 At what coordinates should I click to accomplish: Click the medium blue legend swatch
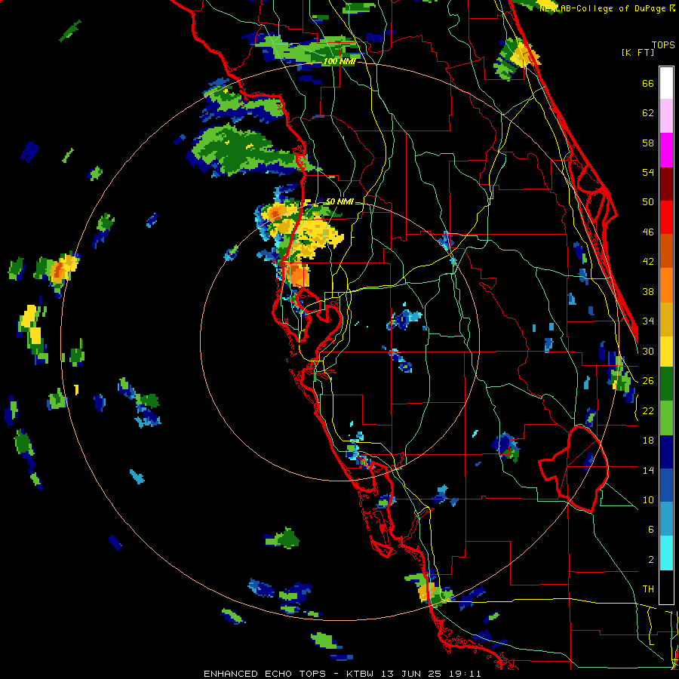tap(666, 486)
